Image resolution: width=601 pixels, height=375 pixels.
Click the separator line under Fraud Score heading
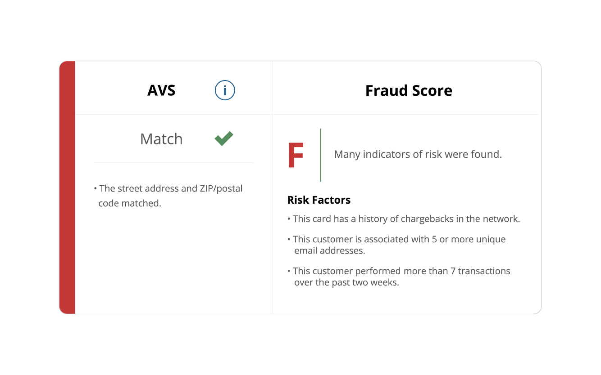(406, 114)
